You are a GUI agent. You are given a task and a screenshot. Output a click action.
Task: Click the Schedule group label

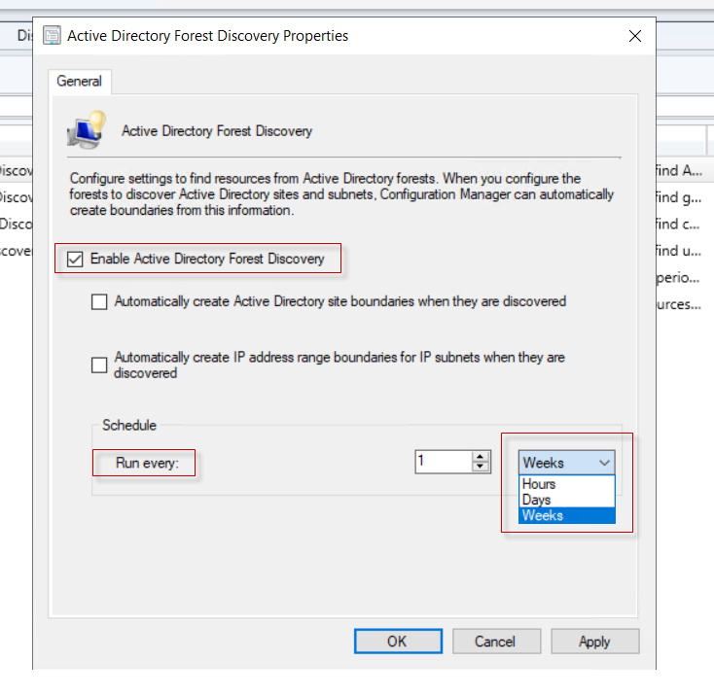point(129,425)
